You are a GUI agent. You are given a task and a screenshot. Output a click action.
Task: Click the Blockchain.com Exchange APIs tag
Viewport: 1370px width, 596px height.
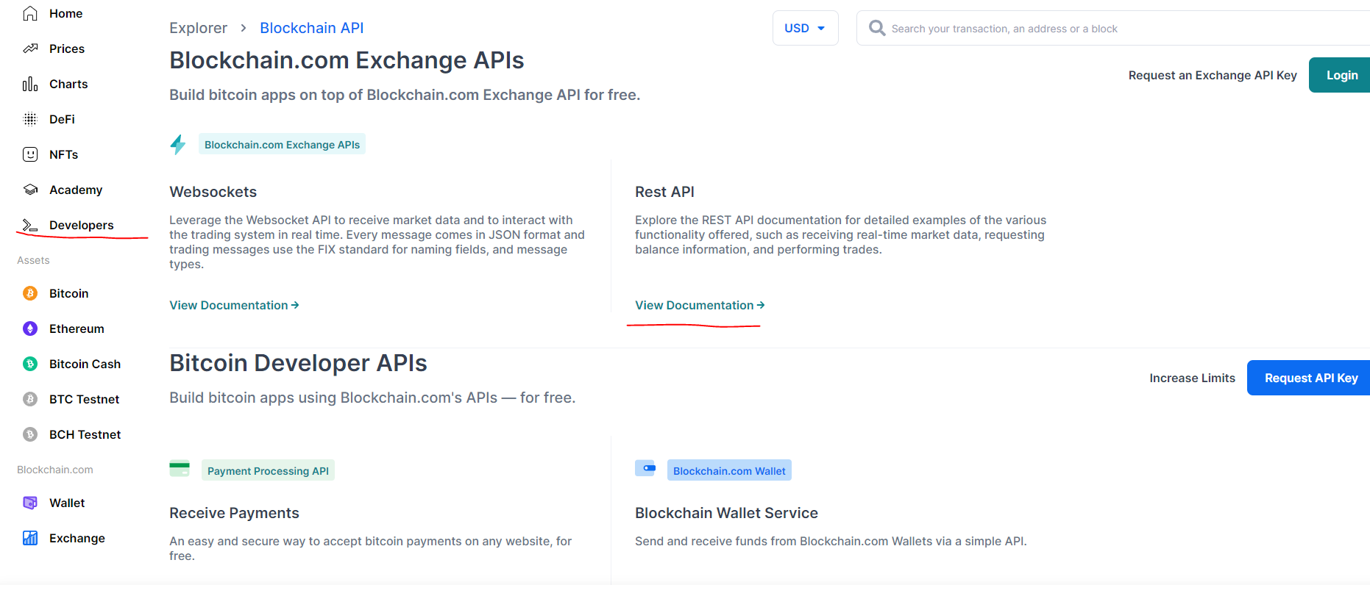tap(282, 144)
